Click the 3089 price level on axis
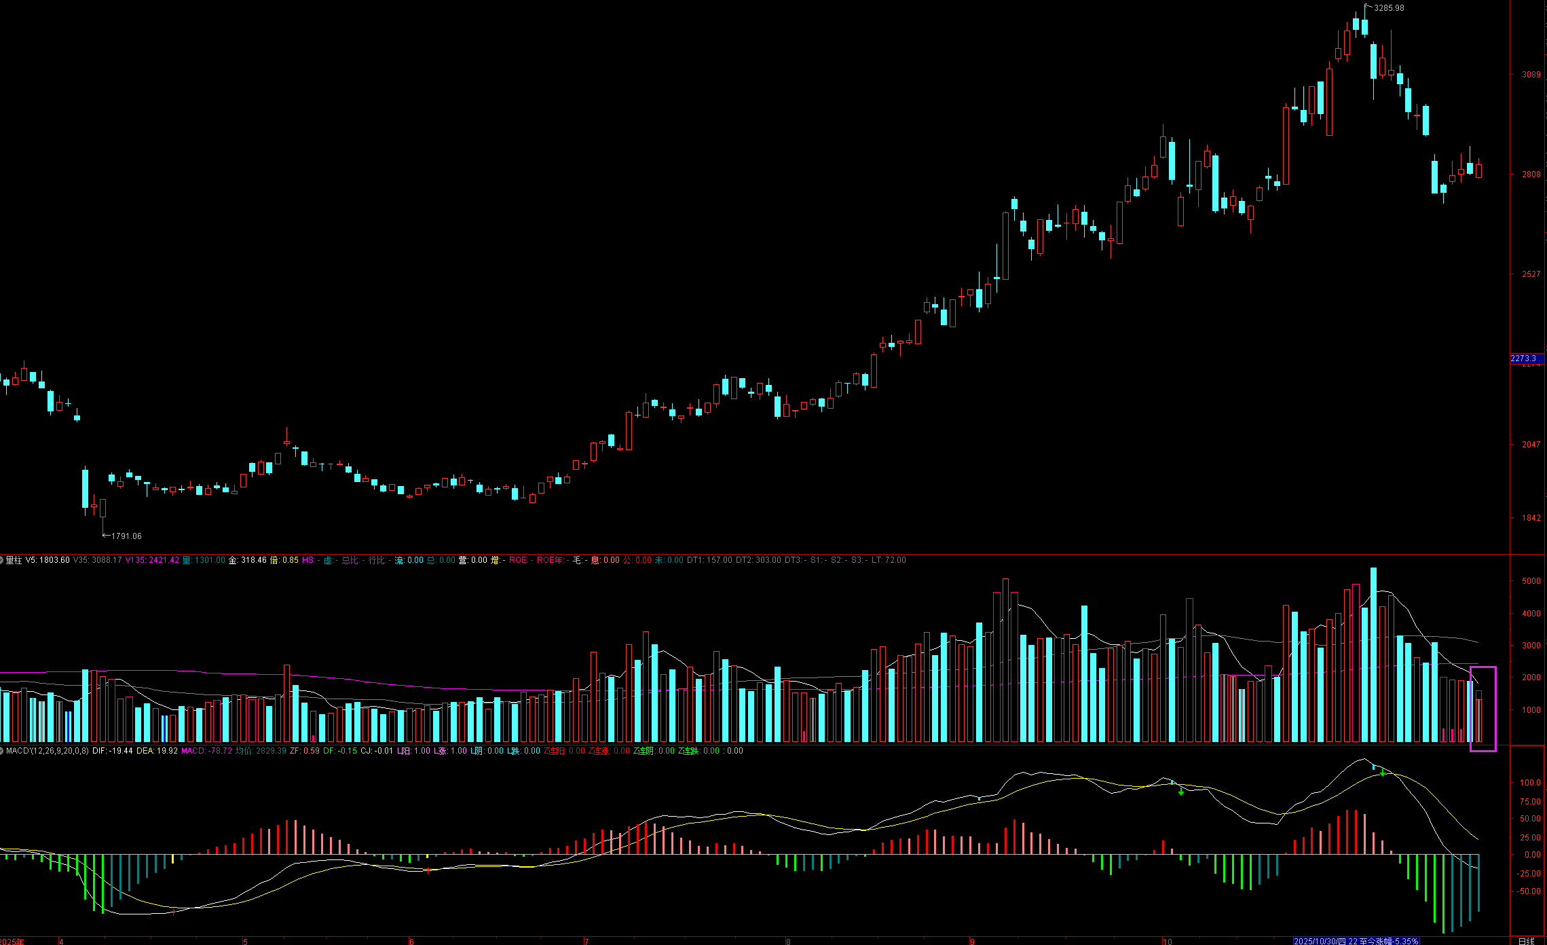1547x945 pixels. (1531, 75)
